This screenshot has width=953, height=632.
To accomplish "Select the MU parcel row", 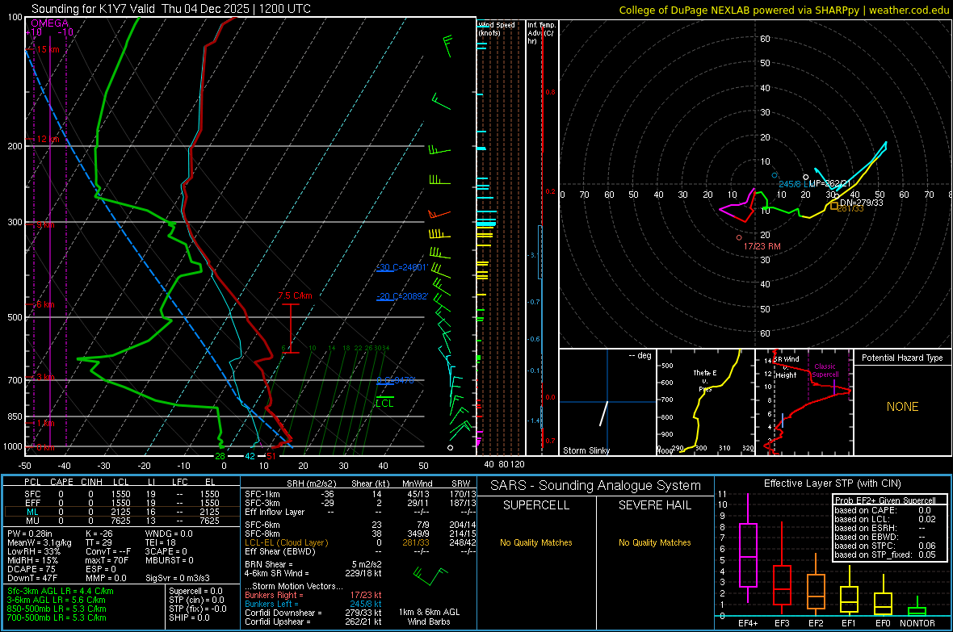I will pos(122,521).
